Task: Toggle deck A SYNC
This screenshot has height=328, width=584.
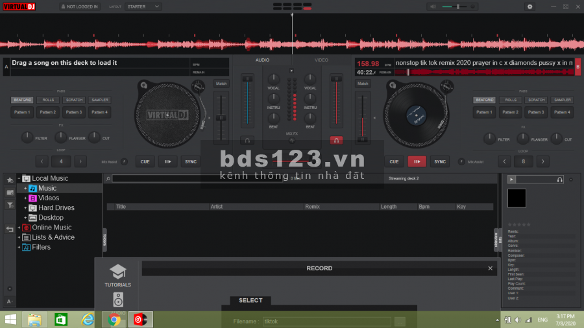Action: pos(191,162)
